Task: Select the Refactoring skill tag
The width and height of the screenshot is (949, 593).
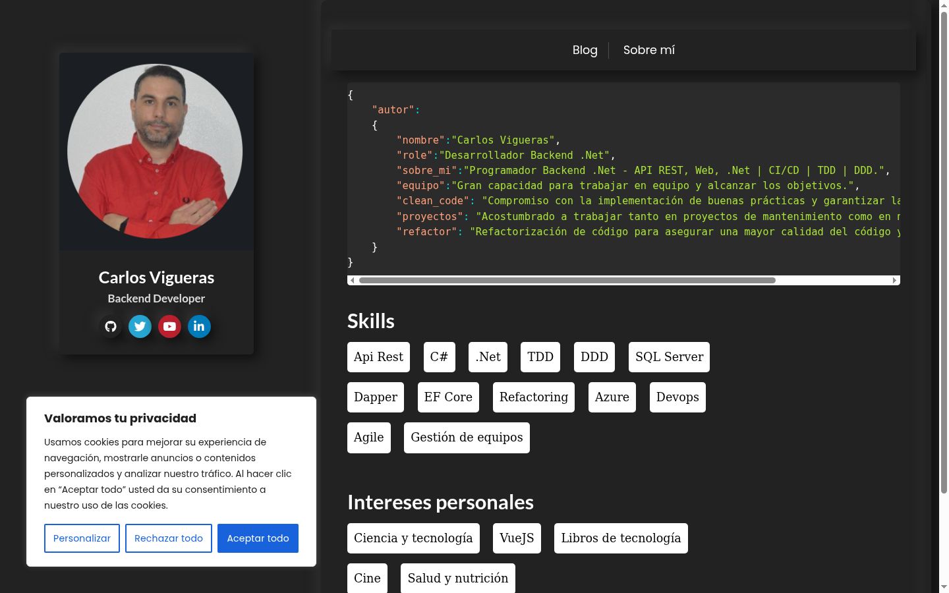Action: point(534,397)
